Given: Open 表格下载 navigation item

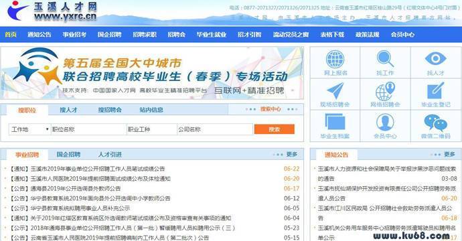Looking at the screenshot, I should [x=332, y=34].
